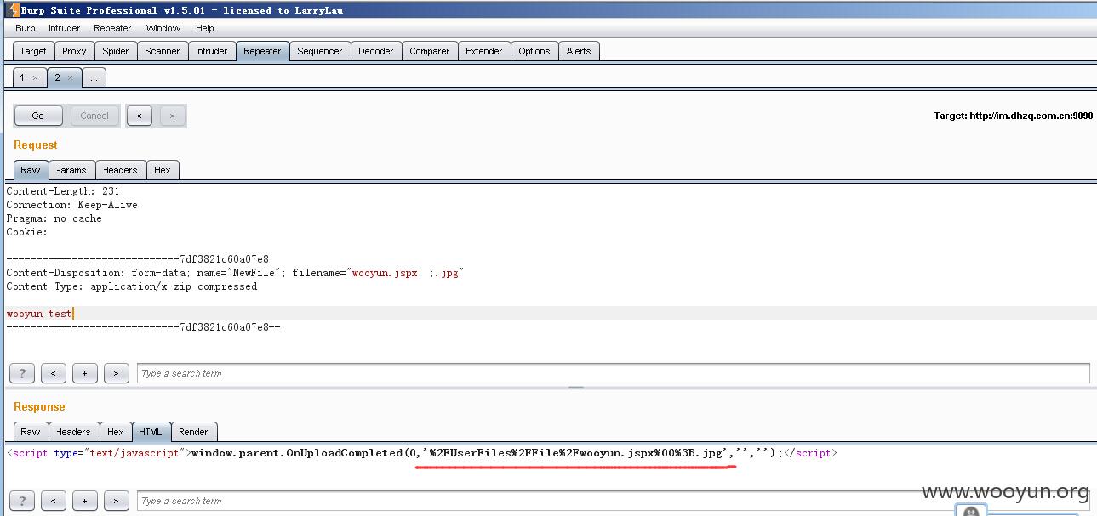The width and height of the screenshot is (1097, 516).
Task: Open the Repeater menu in menu bar
Action: [112, 28]
